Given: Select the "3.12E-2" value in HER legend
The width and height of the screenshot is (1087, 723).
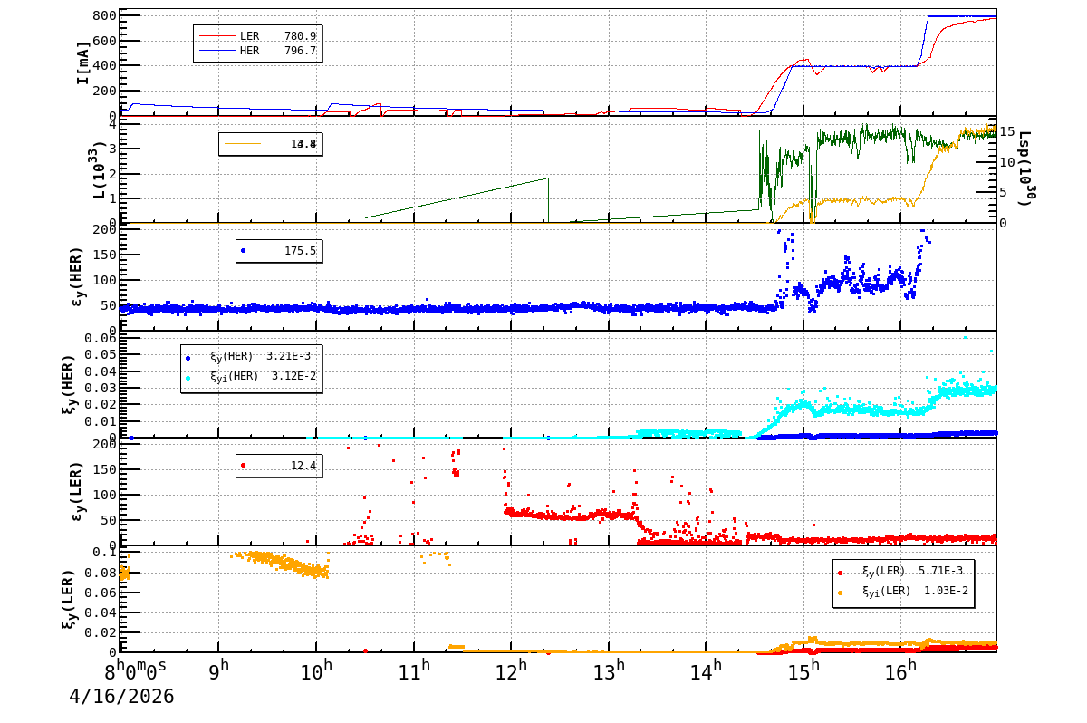Looking at the screenshot, I should tap(293, 376).
